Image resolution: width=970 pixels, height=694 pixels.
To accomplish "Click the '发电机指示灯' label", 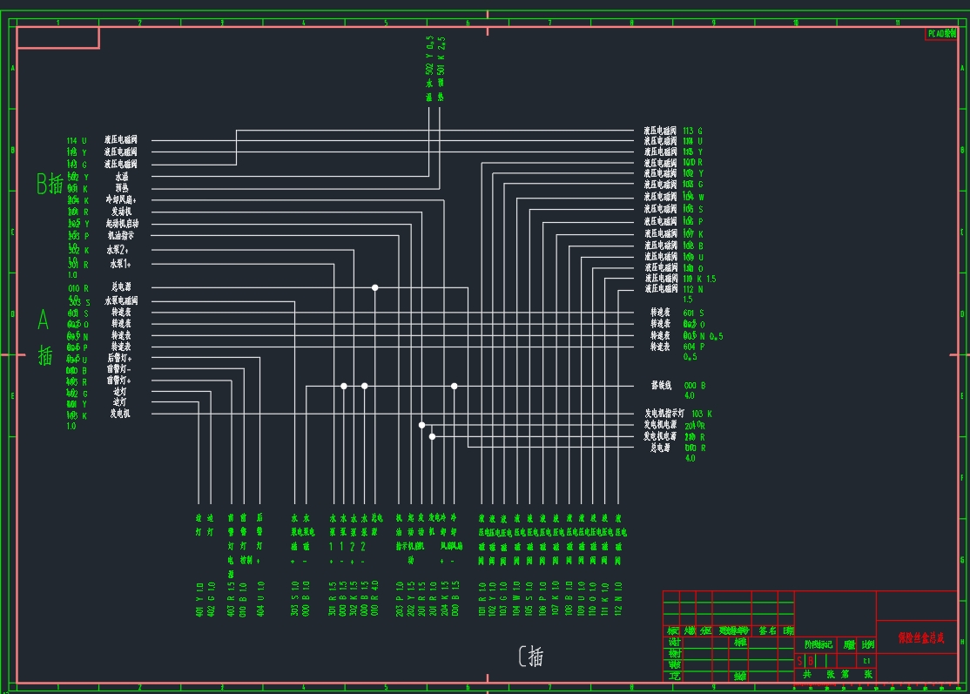I will [x=664, y=414].
